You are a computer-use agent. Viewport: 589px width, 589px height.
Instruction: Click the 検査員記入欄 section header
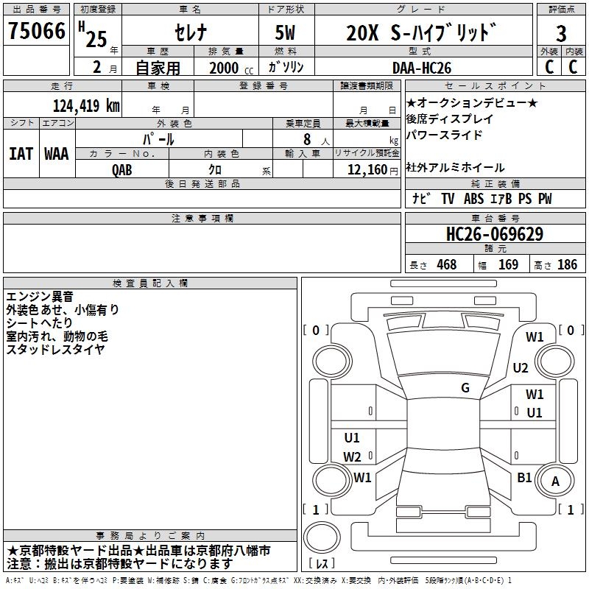(150, 283)
